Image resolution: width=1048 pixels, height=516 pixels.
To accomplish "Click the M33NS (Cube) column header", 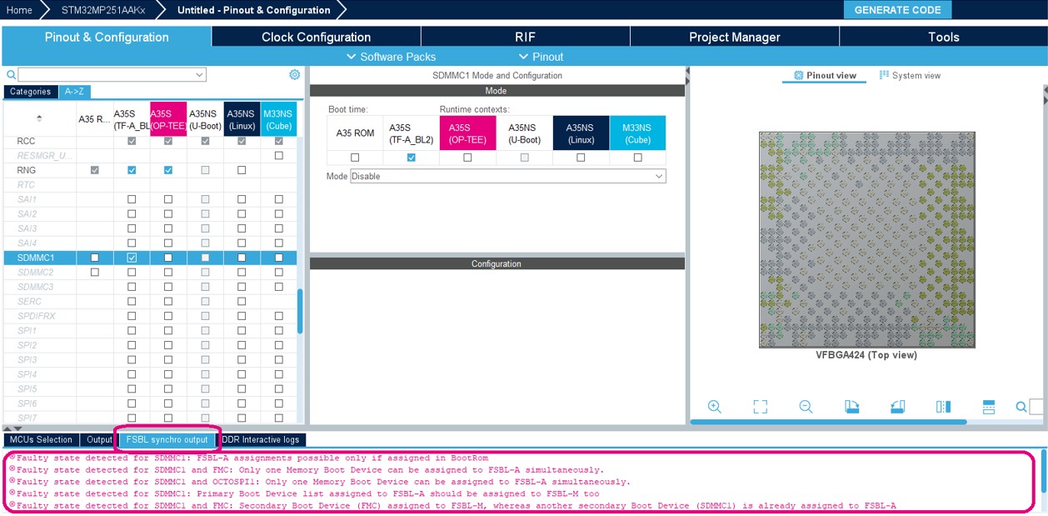I will [278, 119].
